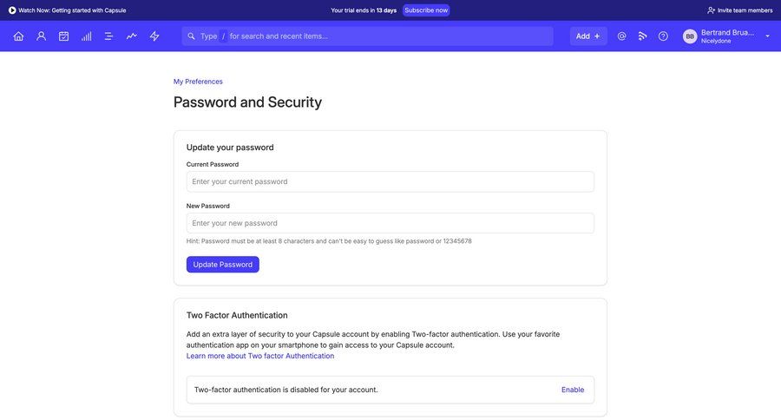
Task: Click the @ mentions icon
Action: click(621, 36)
